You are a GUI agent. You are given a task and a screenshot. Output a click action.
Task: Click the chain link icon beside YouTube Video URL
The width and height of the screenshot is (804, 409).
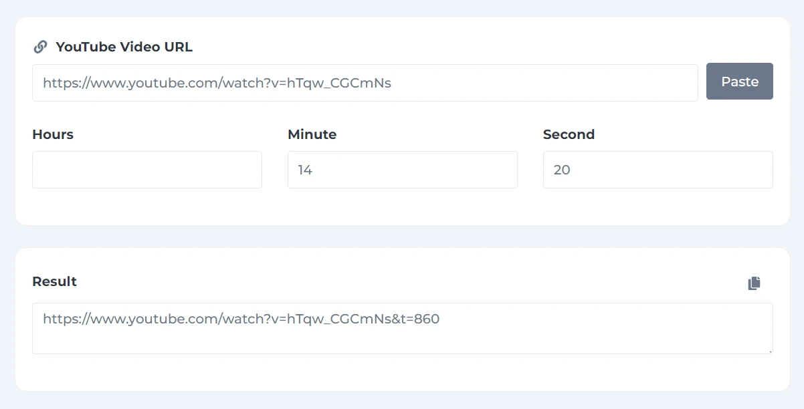click(x=40, y=47)
